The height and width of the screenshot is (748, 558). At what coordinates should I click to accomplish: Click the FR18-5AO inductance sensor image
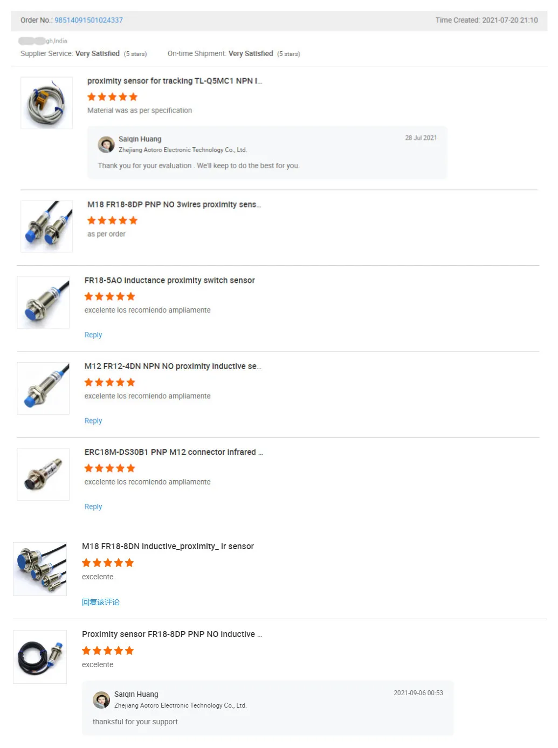[x=43, y=303]
